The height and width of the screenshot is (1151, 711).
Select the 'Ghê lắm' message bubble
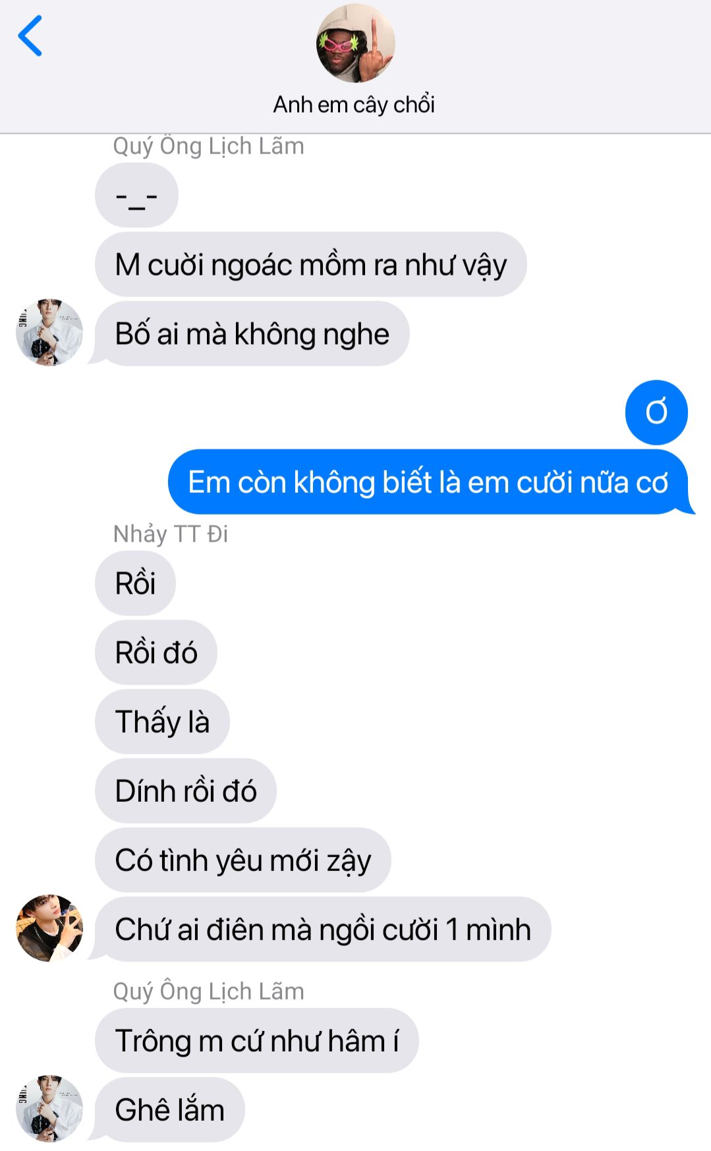(x=169, y=1110)
